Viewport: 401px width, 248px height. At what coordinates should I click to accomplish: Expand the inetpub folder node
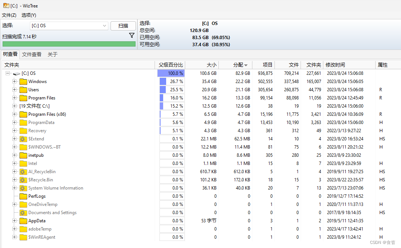(x=15, y=155)
